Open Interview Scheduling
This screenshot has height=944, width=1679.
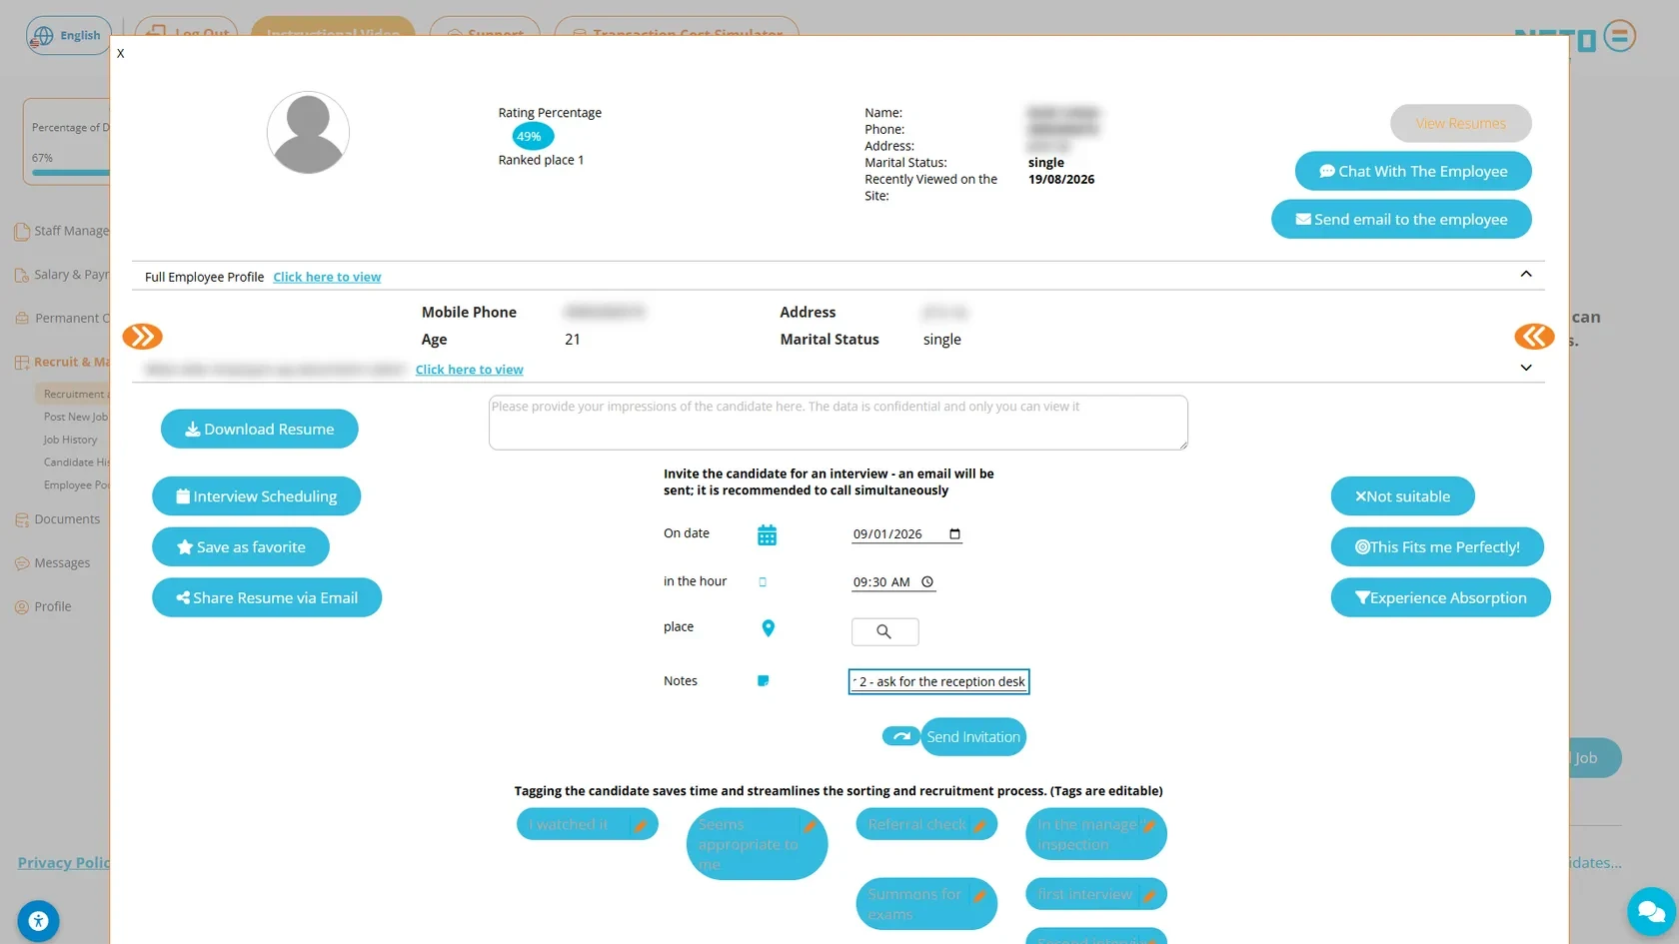[256, 496]
